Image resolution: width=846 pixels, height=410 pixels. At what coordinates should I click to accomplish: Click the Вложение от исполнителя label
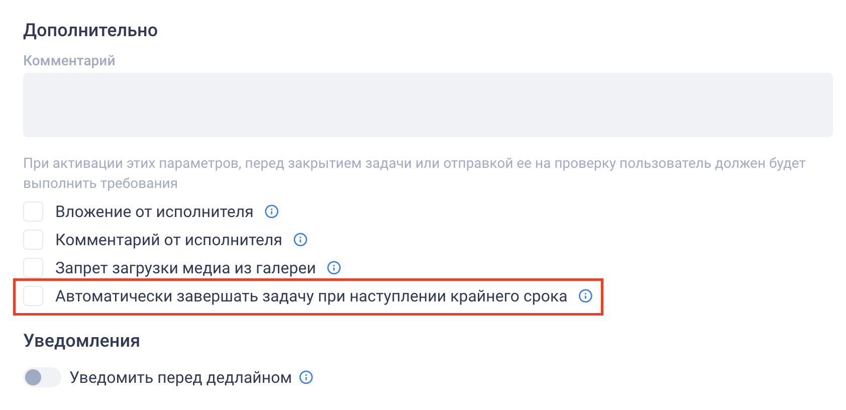click(154, 212)
